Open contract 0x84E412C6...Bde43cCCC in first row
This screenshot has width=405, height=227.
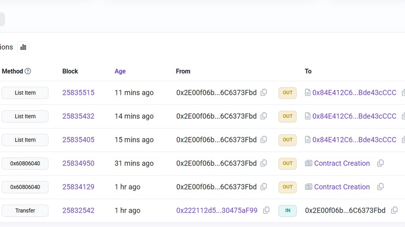(354, 93)
